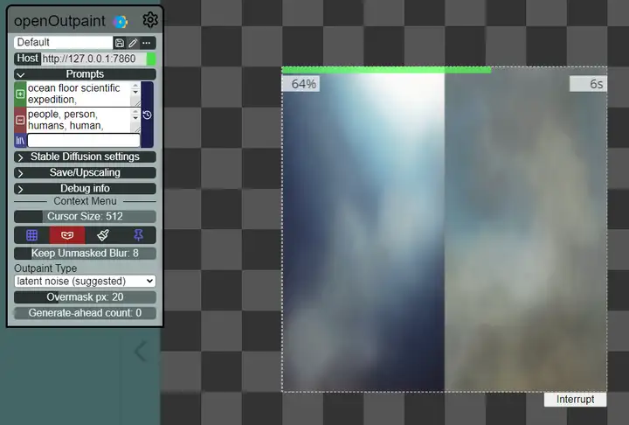Open the Outpaint Type dropdown
Viewport: 629px width, 425px height.
[x=85, y=282]
